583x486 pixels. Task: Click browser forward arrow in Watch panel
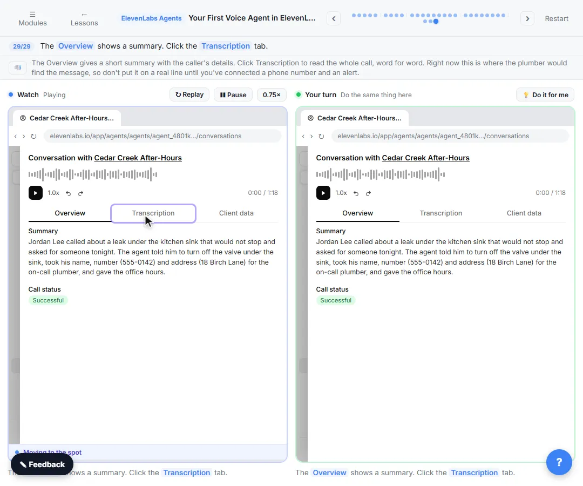pos(23,137)
